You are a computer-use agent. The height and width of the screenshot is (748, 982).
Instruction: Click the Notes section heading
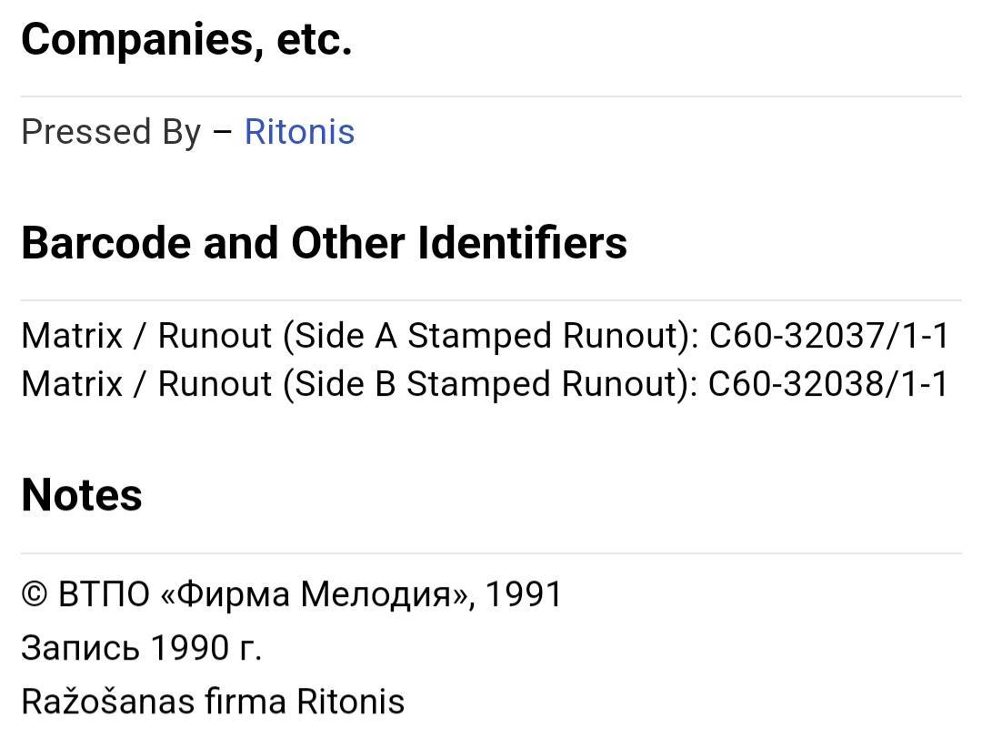[82, 495]
